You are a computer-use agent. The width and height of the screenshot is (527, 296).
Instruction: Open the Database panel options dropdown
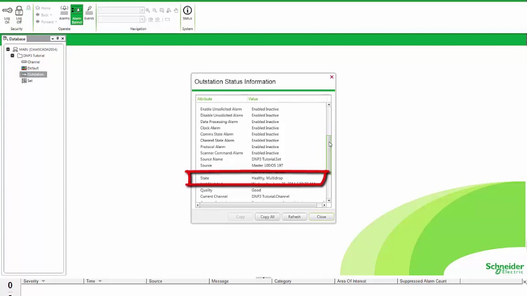pyautogui.click(x=52, y=39)
